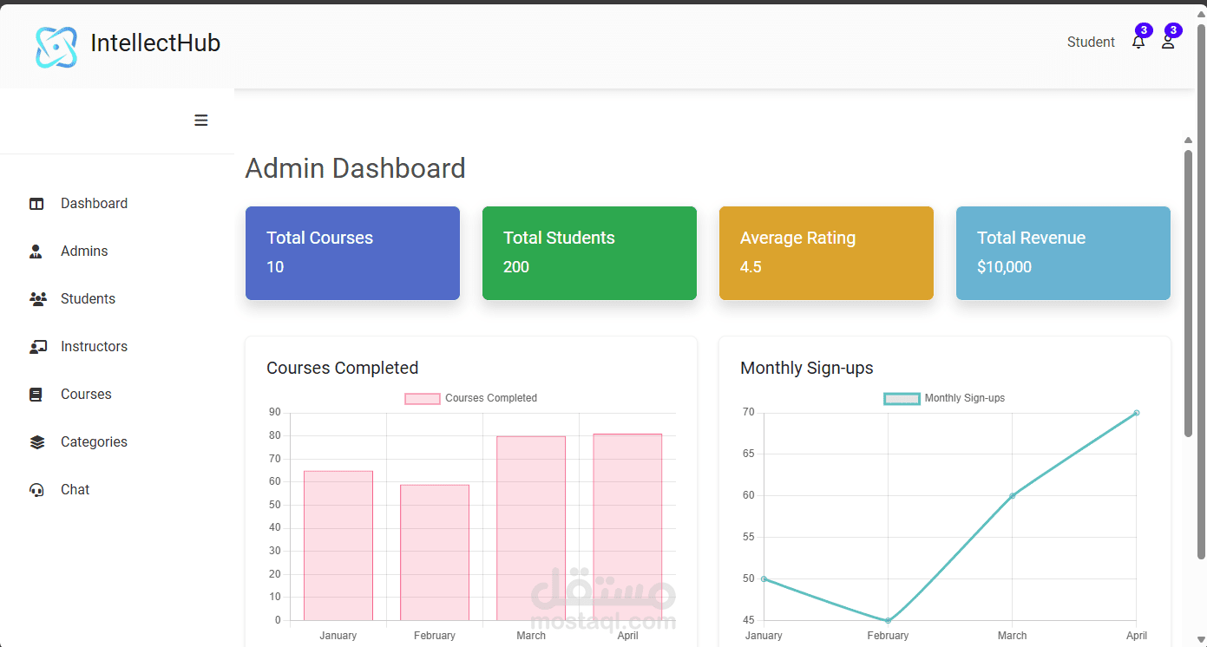Click the April data point on sign-ups line

click(1137, 413)
